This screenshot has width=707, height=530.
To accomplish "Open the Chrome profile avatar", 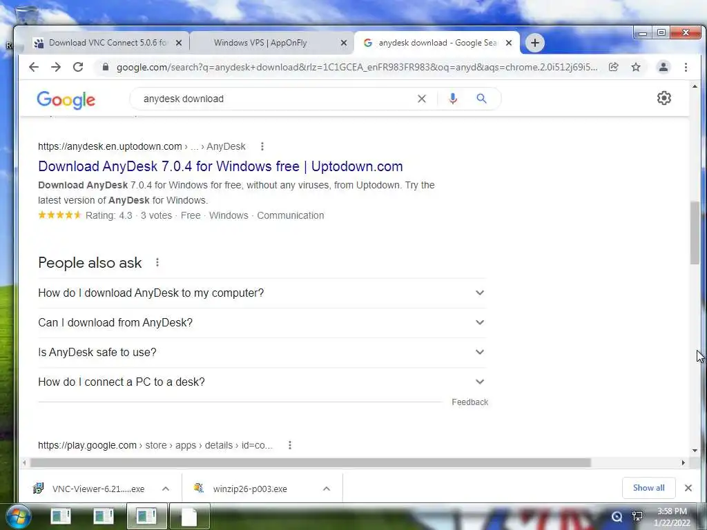I will [664, 67].
